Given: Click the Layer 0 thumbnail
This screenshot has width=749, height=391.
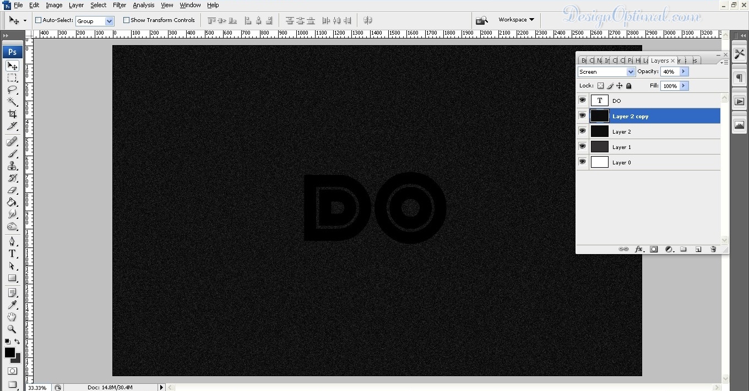Looking at the screenshot, I should [599, 162].
